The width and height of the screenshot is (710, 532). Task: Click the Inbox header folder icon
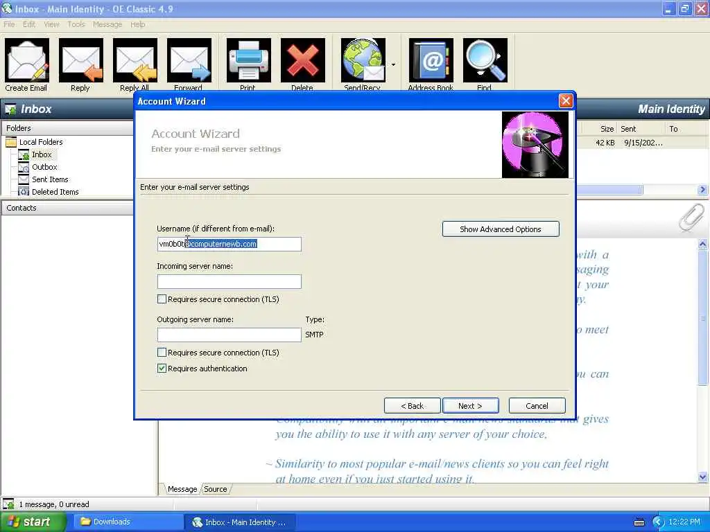pyautogui.click(x=10, y=109)
